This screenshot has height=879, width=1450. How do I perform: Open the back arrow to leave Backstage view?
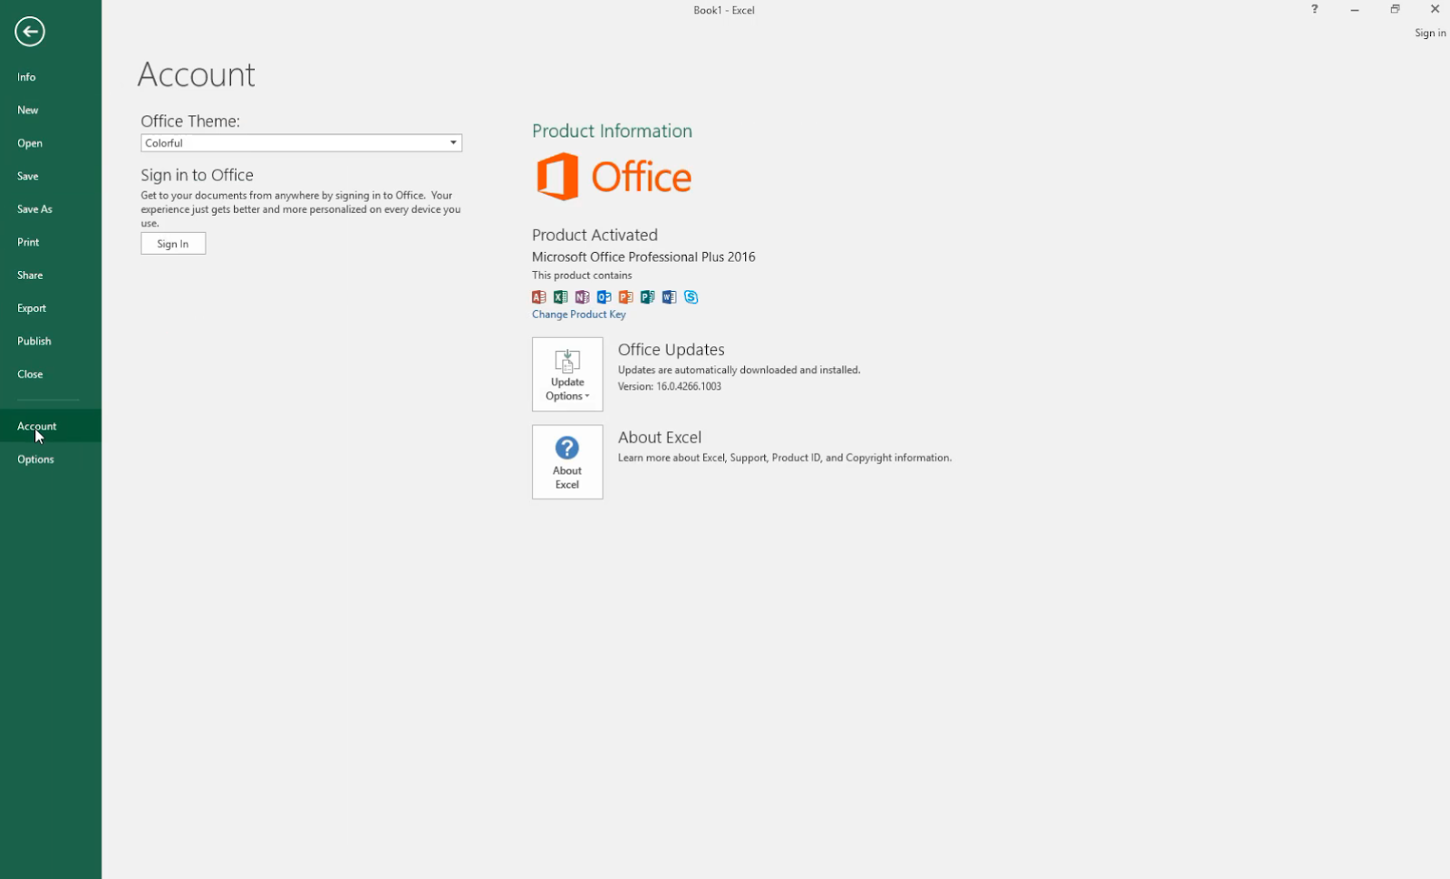tap(29, 31)
